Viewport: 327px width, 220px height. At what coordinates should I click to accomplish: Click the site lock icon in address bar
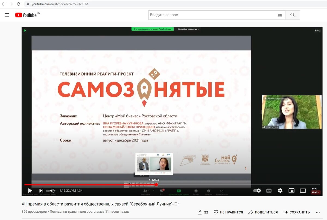click(x=28, y=4)
